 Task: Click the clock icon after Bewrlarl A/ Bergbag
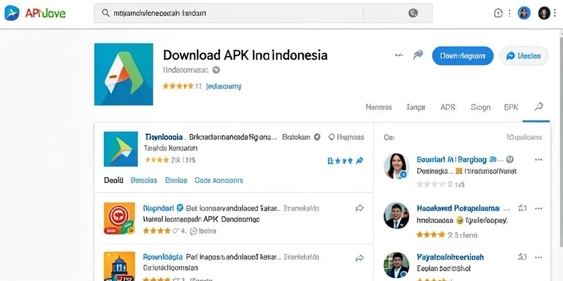pyautogui.click(x=510, y=160)
